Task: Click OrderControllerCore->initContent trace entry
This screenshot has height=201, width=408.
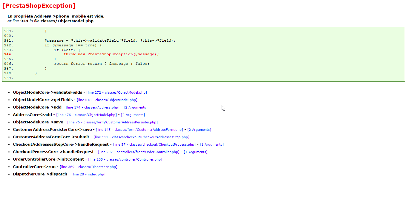Action: tap(48, 159)
